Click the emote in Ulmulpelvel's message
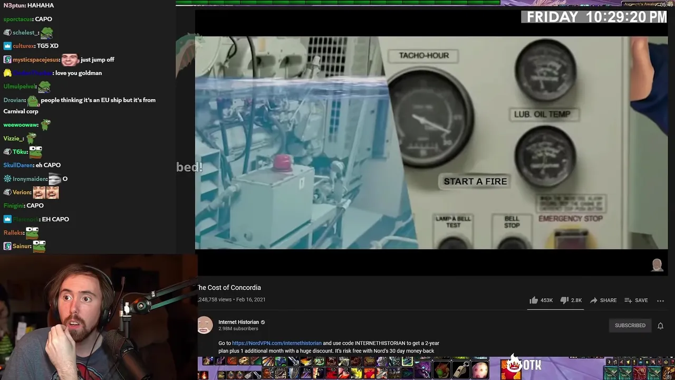Image resolution: width=675 pixels, height=380 pixels. coord(44,86)
